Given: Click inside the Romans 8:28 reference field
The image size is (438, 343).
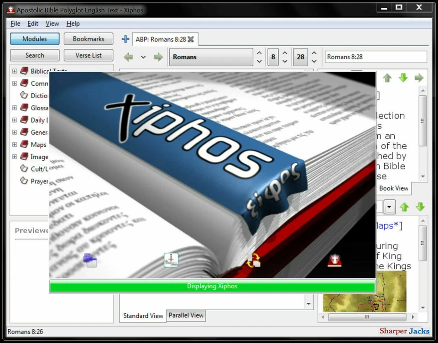Looking at the screenshot, I should [375, 57].
